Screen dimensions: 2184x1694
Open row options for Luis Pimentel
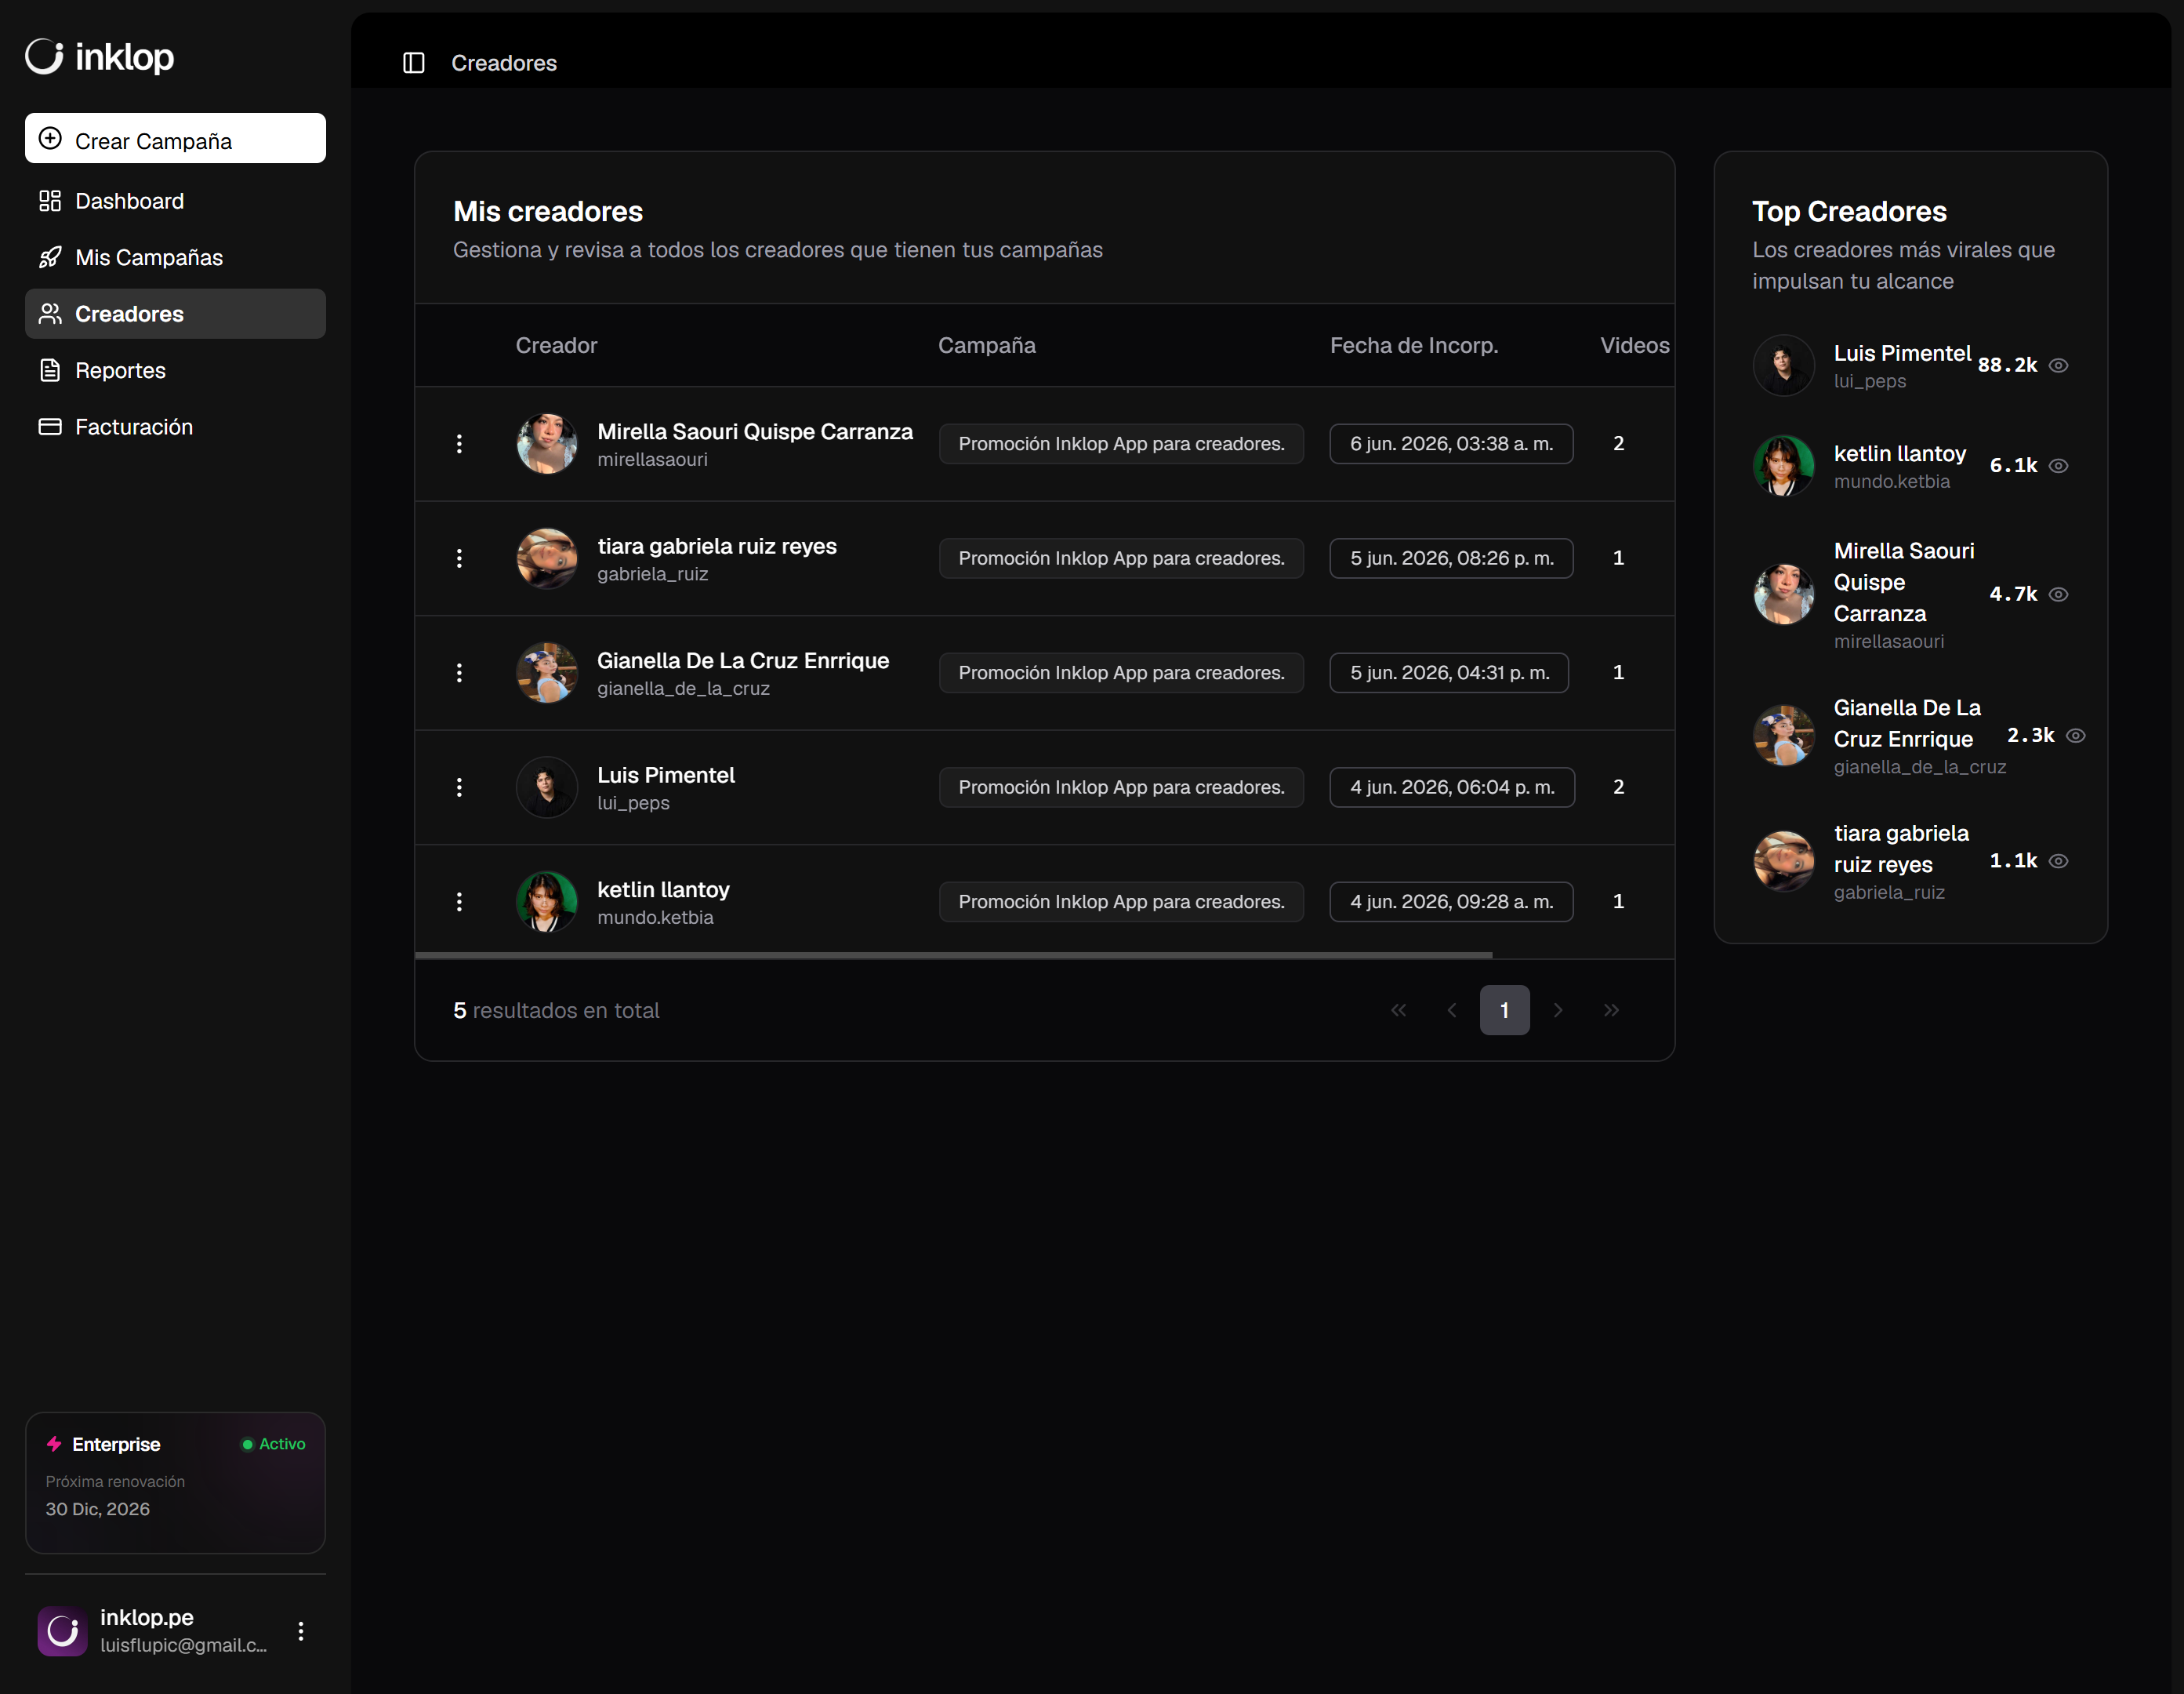459,787
